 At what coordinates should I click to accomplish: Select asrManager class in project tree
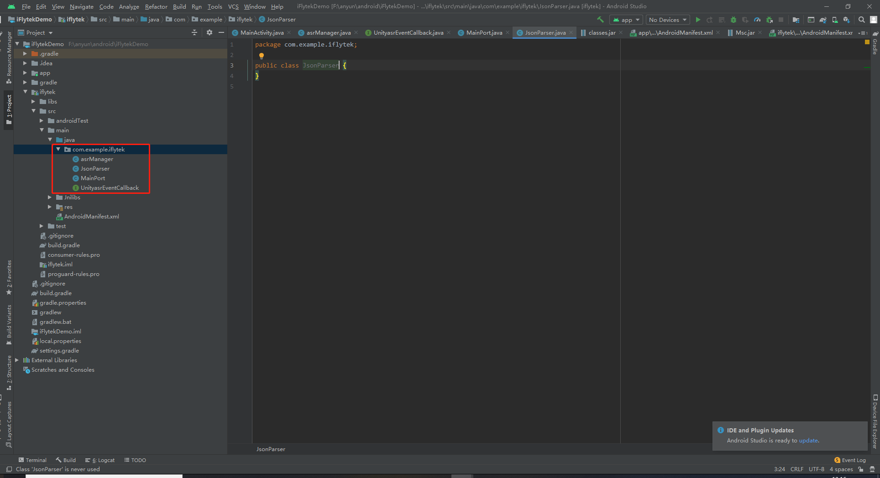tap(97, 159)
